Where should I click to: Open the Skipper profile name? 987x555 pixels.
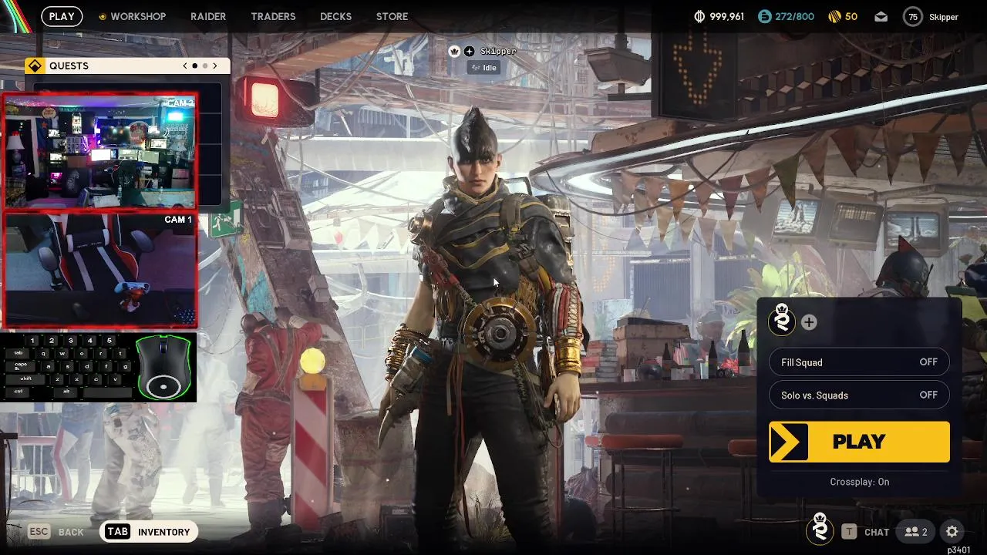(944, 17)
